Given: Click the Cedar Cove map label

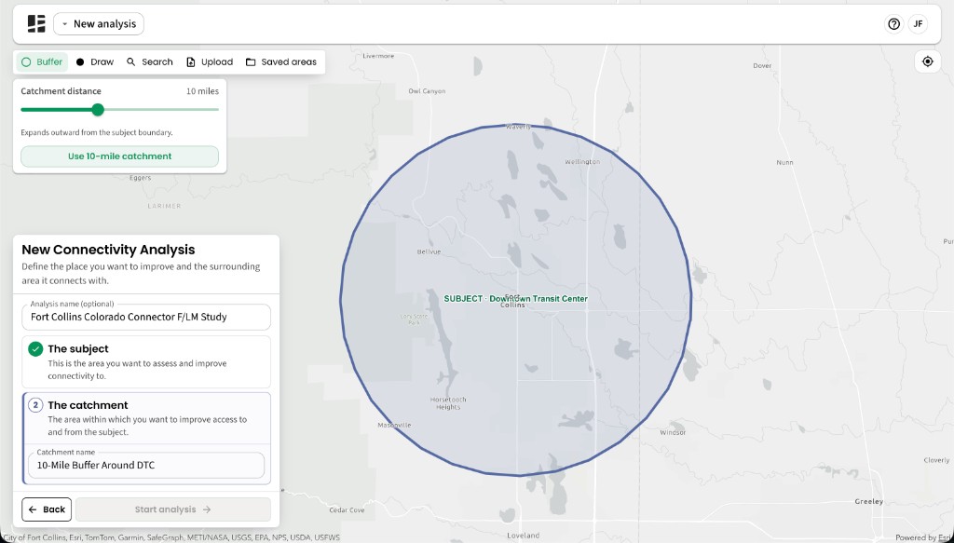Looking at the screenshot, I should (347, 510).
